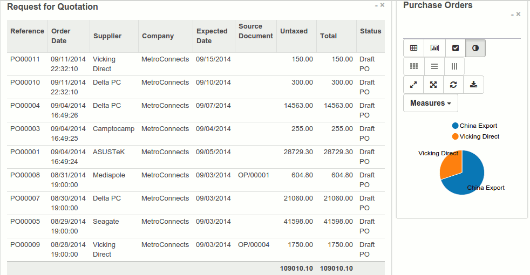Switch to pivot table view icon

413,48
